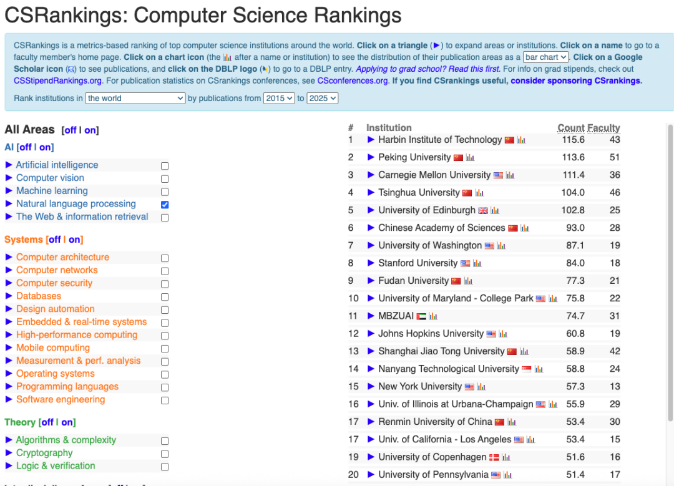Enable the Computer vision checkbox
674x486 pixels.
(x=165, y=179)
